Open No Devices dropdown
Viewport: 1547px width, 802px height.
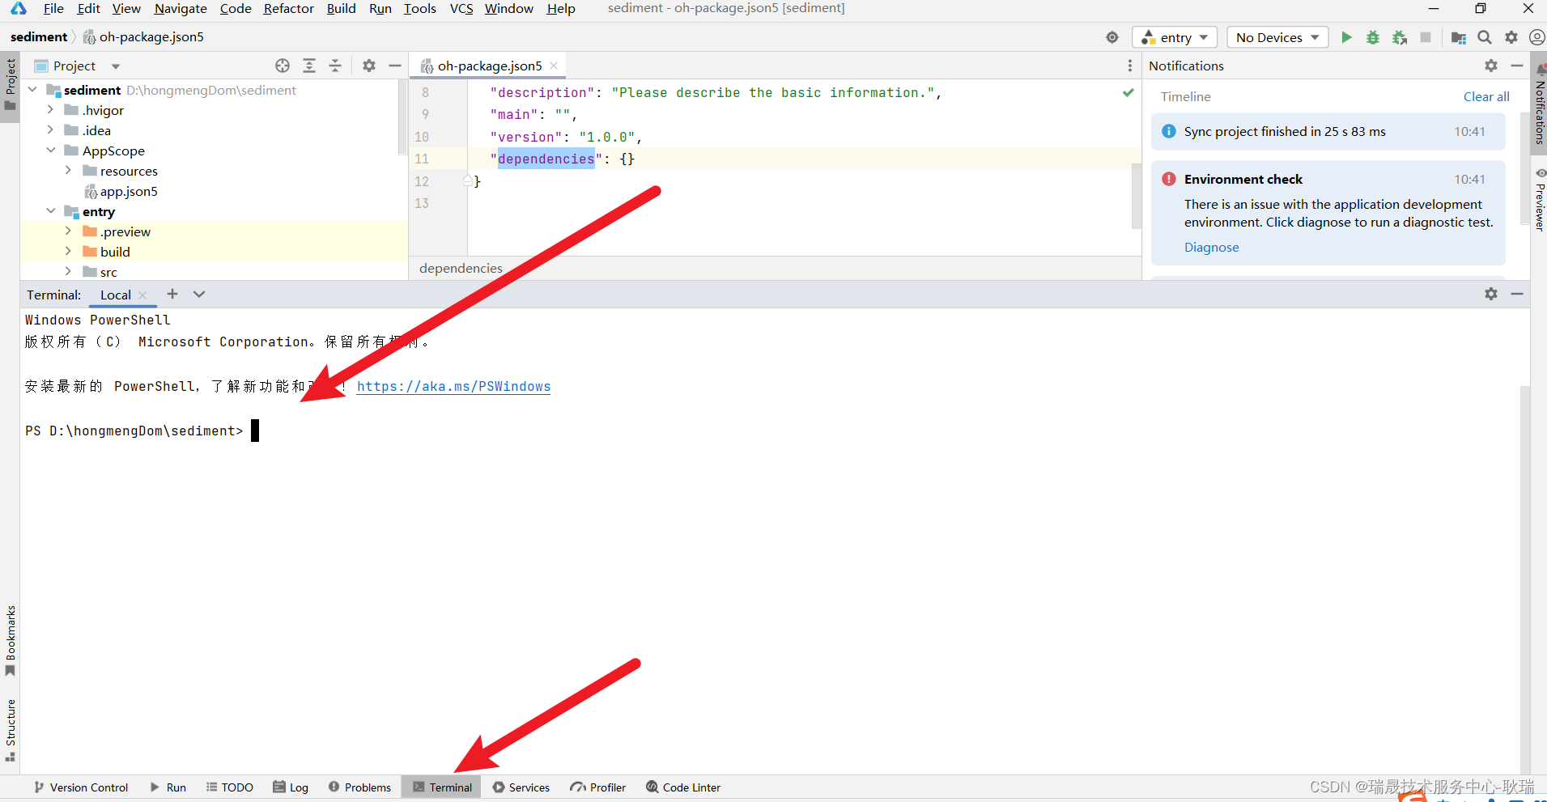pyautogui.click(x=1277, y=37)
